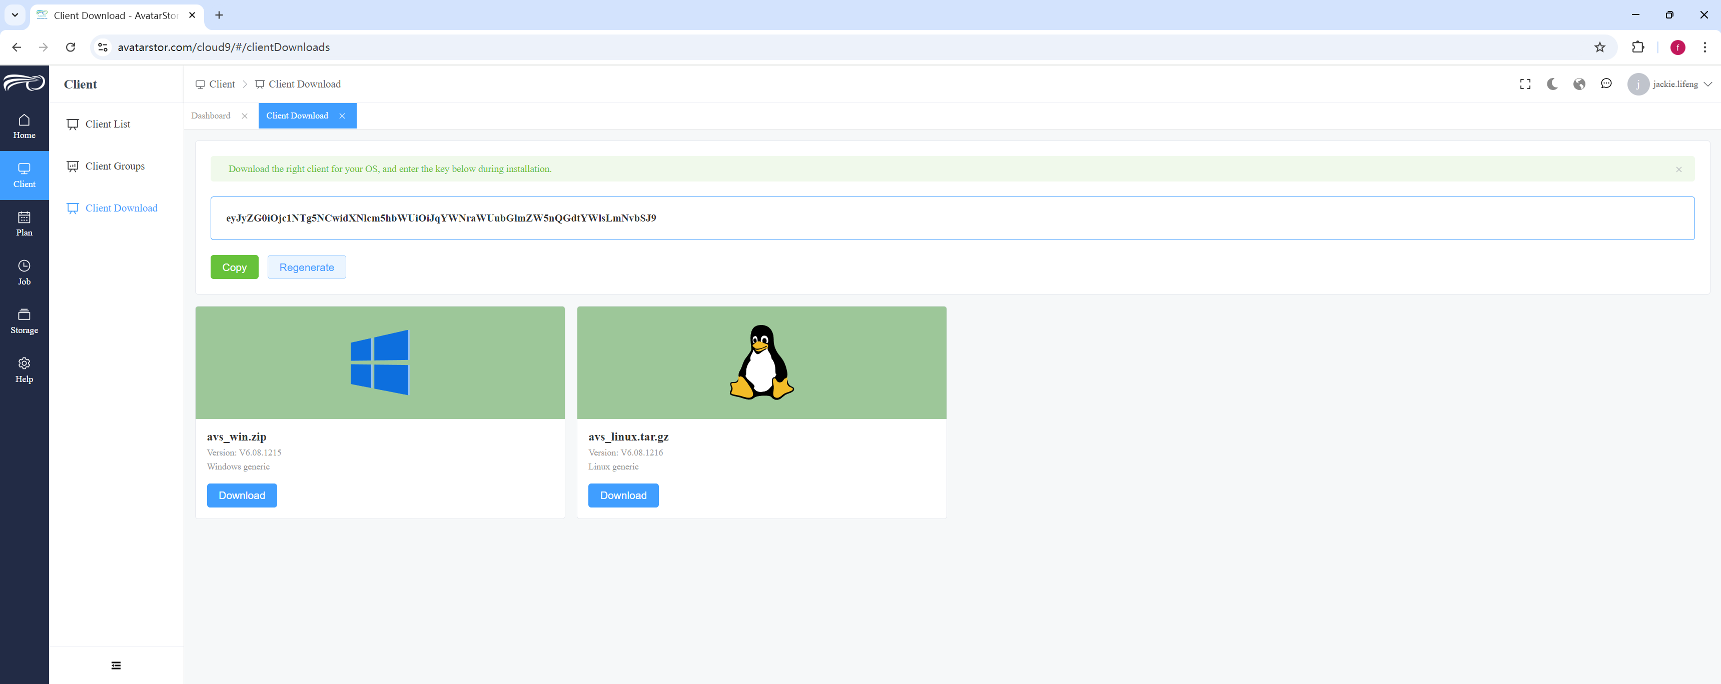This screenshot has width=1721, height=684.
Task: Open the Help gear section
Action: coord(24,370)
